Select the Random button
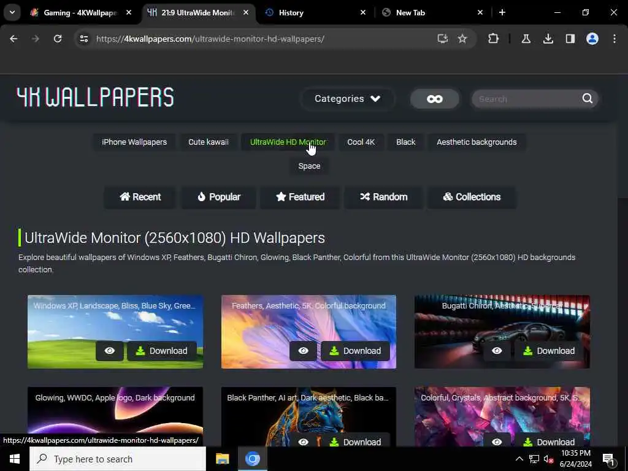628x471 pixels. click(x=384, y=197)
